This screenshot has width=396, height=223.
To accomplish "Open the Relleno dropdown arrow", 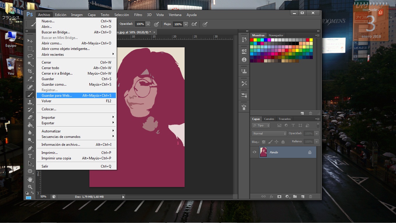I will point(317,142).
